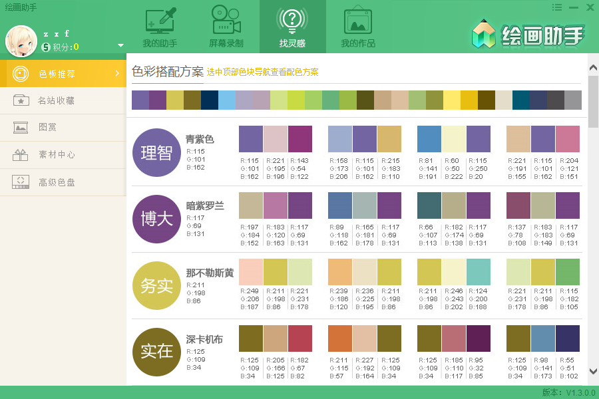599x399 pixels.
Task: Switch to the 色板推荐 sidebar tab
Action: click(x=63, y=74)
